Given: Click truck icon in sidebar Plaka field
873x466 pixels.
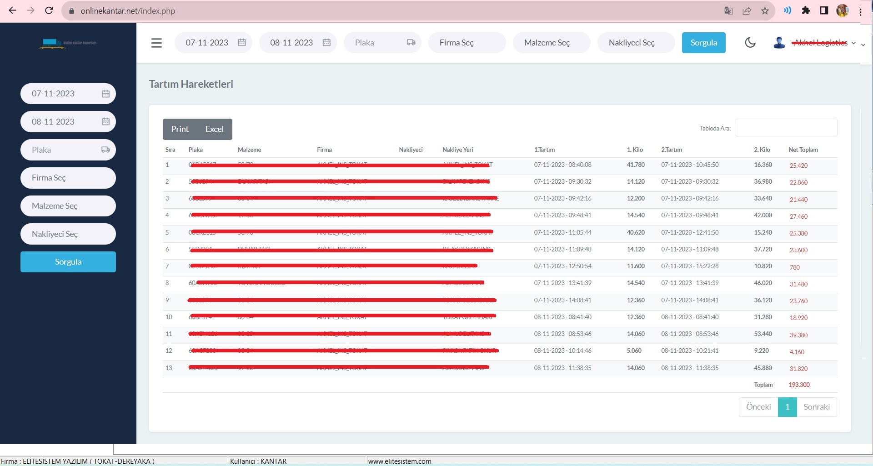Looking at the screenshot, I should pos(105,150).
